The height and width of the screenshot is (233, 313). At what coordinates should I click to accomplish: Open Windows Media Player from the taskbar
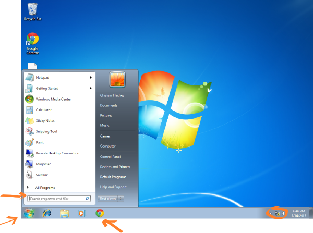pyautogui.click(x=81, y=213)
